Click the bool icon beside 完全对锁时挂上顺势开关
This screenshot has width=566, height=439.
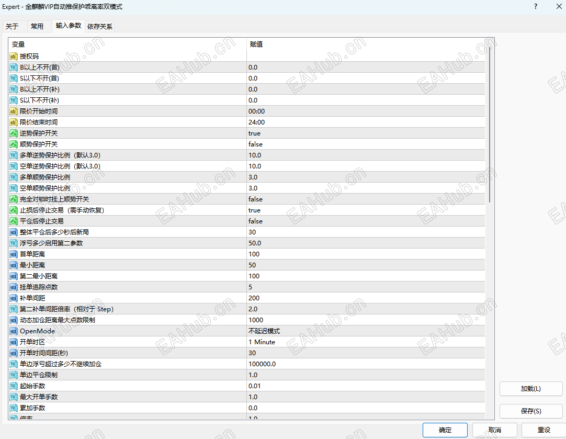click(14, 199)
